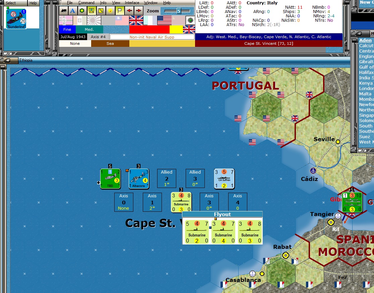The height and width of the screenshot is (293, 374).
Task: Adjust the Zoom slider handle
Action: pyautogui.click(x=179, y=11)
